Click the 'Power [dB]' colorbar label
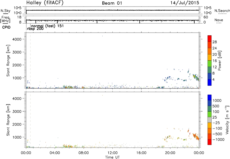Screen dimensions: 230x159 click(219, 61)
